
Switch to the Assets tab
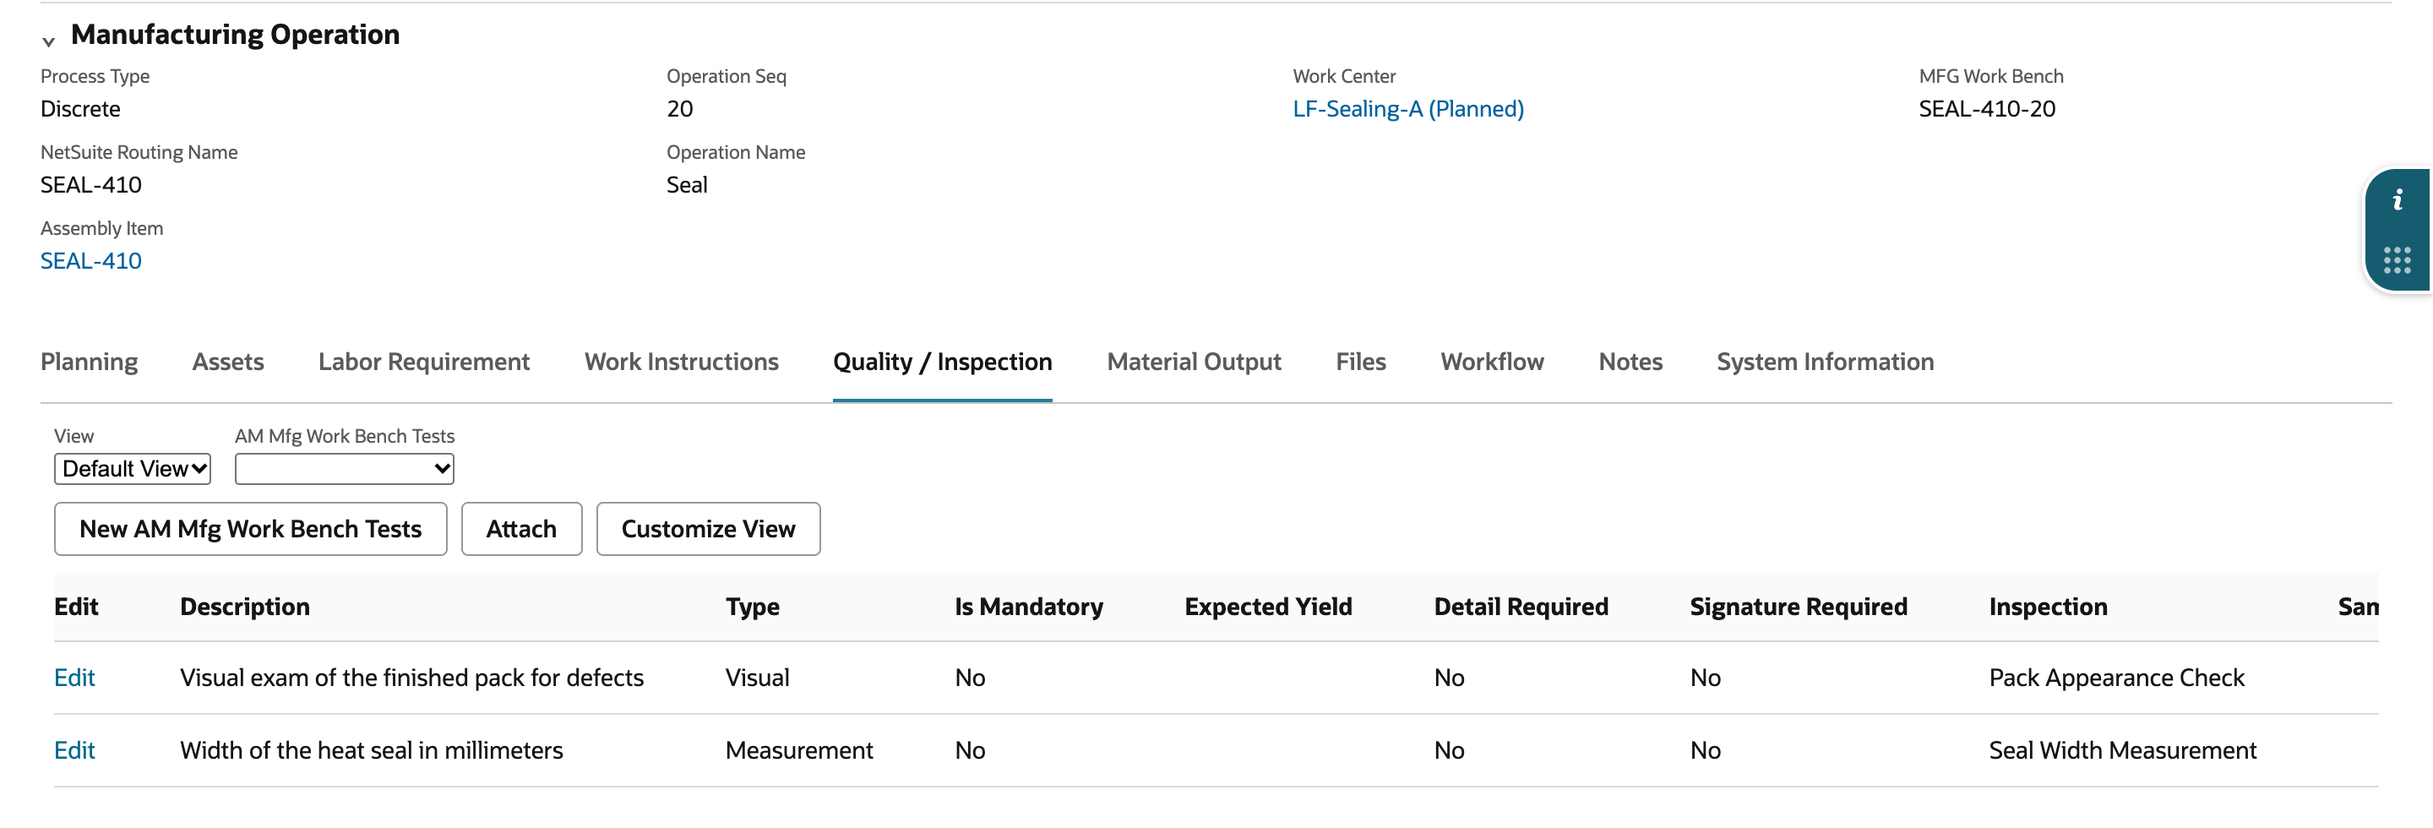point(227,362)
